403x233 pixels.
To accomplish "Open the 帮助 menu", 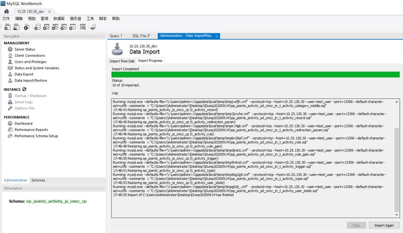I will coord(116,18).
